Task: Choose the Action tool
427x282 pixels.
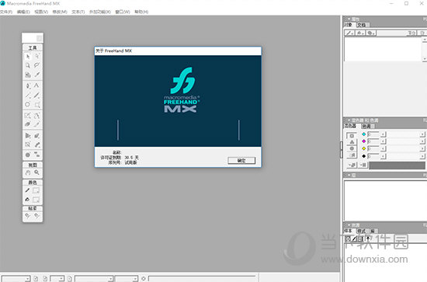Action: point(28,155)
